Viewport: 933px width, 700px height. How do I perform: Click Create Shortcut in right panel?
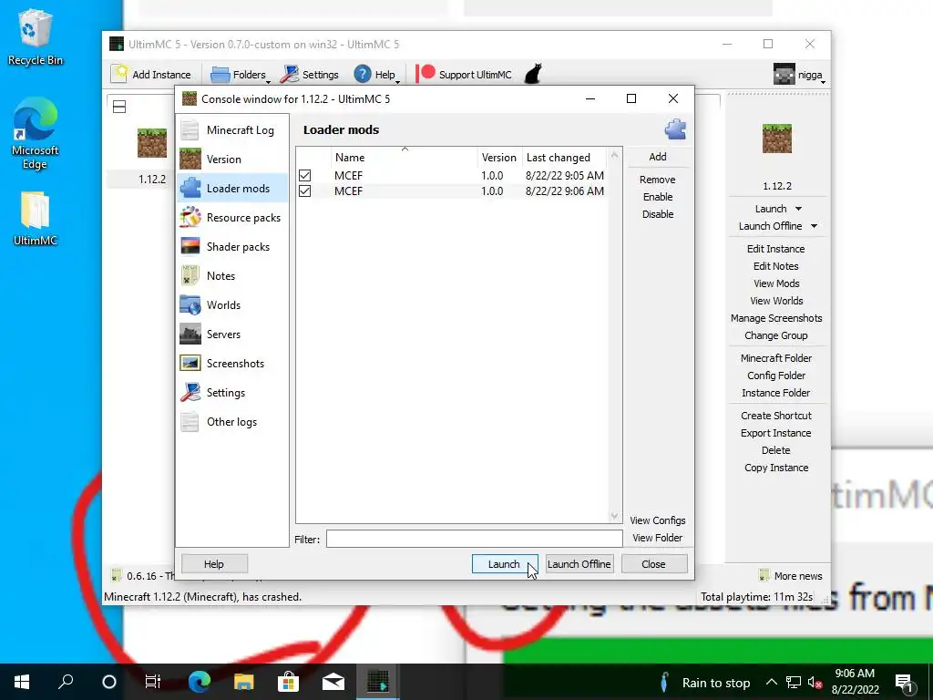pos(776,416)
